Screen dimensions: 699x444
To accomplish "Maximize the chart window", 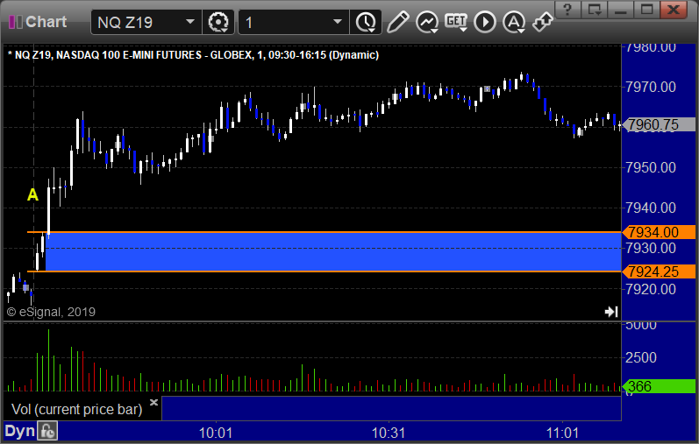I will pos(647,10).
